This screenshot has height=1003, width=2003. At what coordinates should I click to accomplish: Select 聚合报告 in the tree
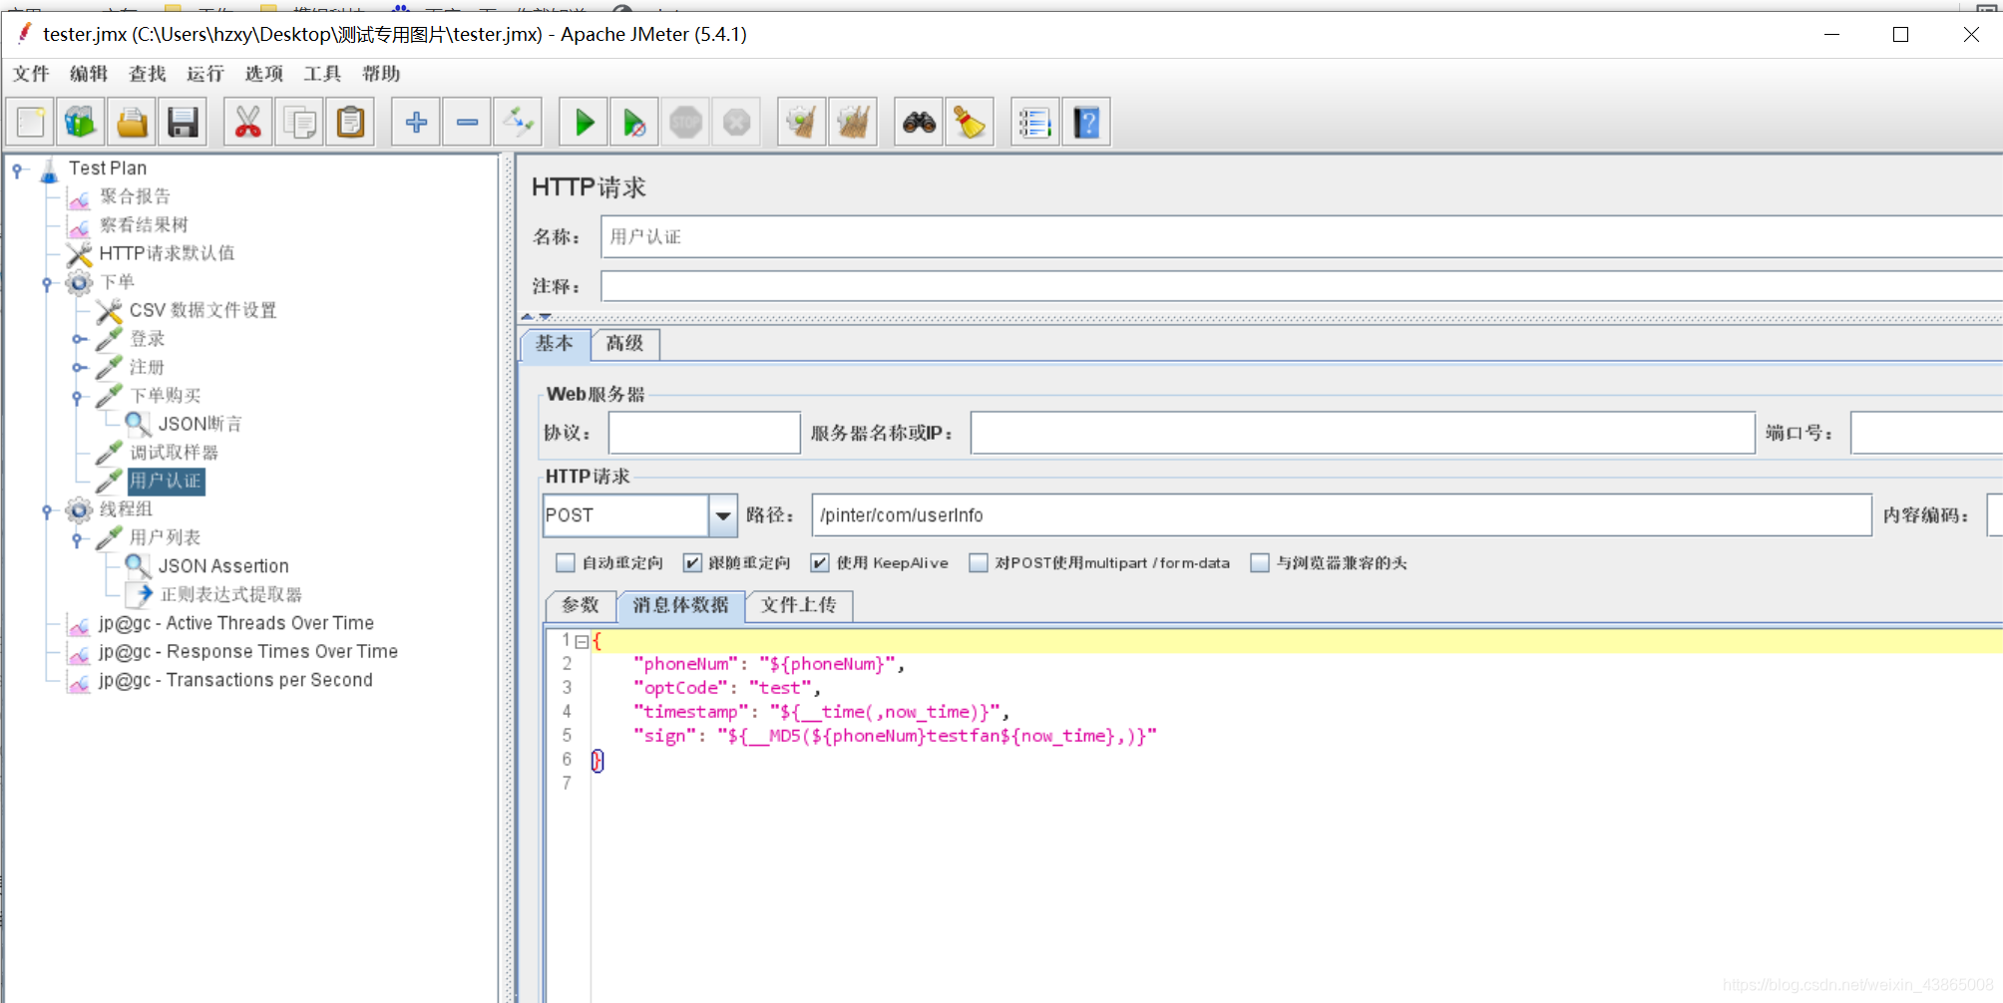(x=135, y=196)
